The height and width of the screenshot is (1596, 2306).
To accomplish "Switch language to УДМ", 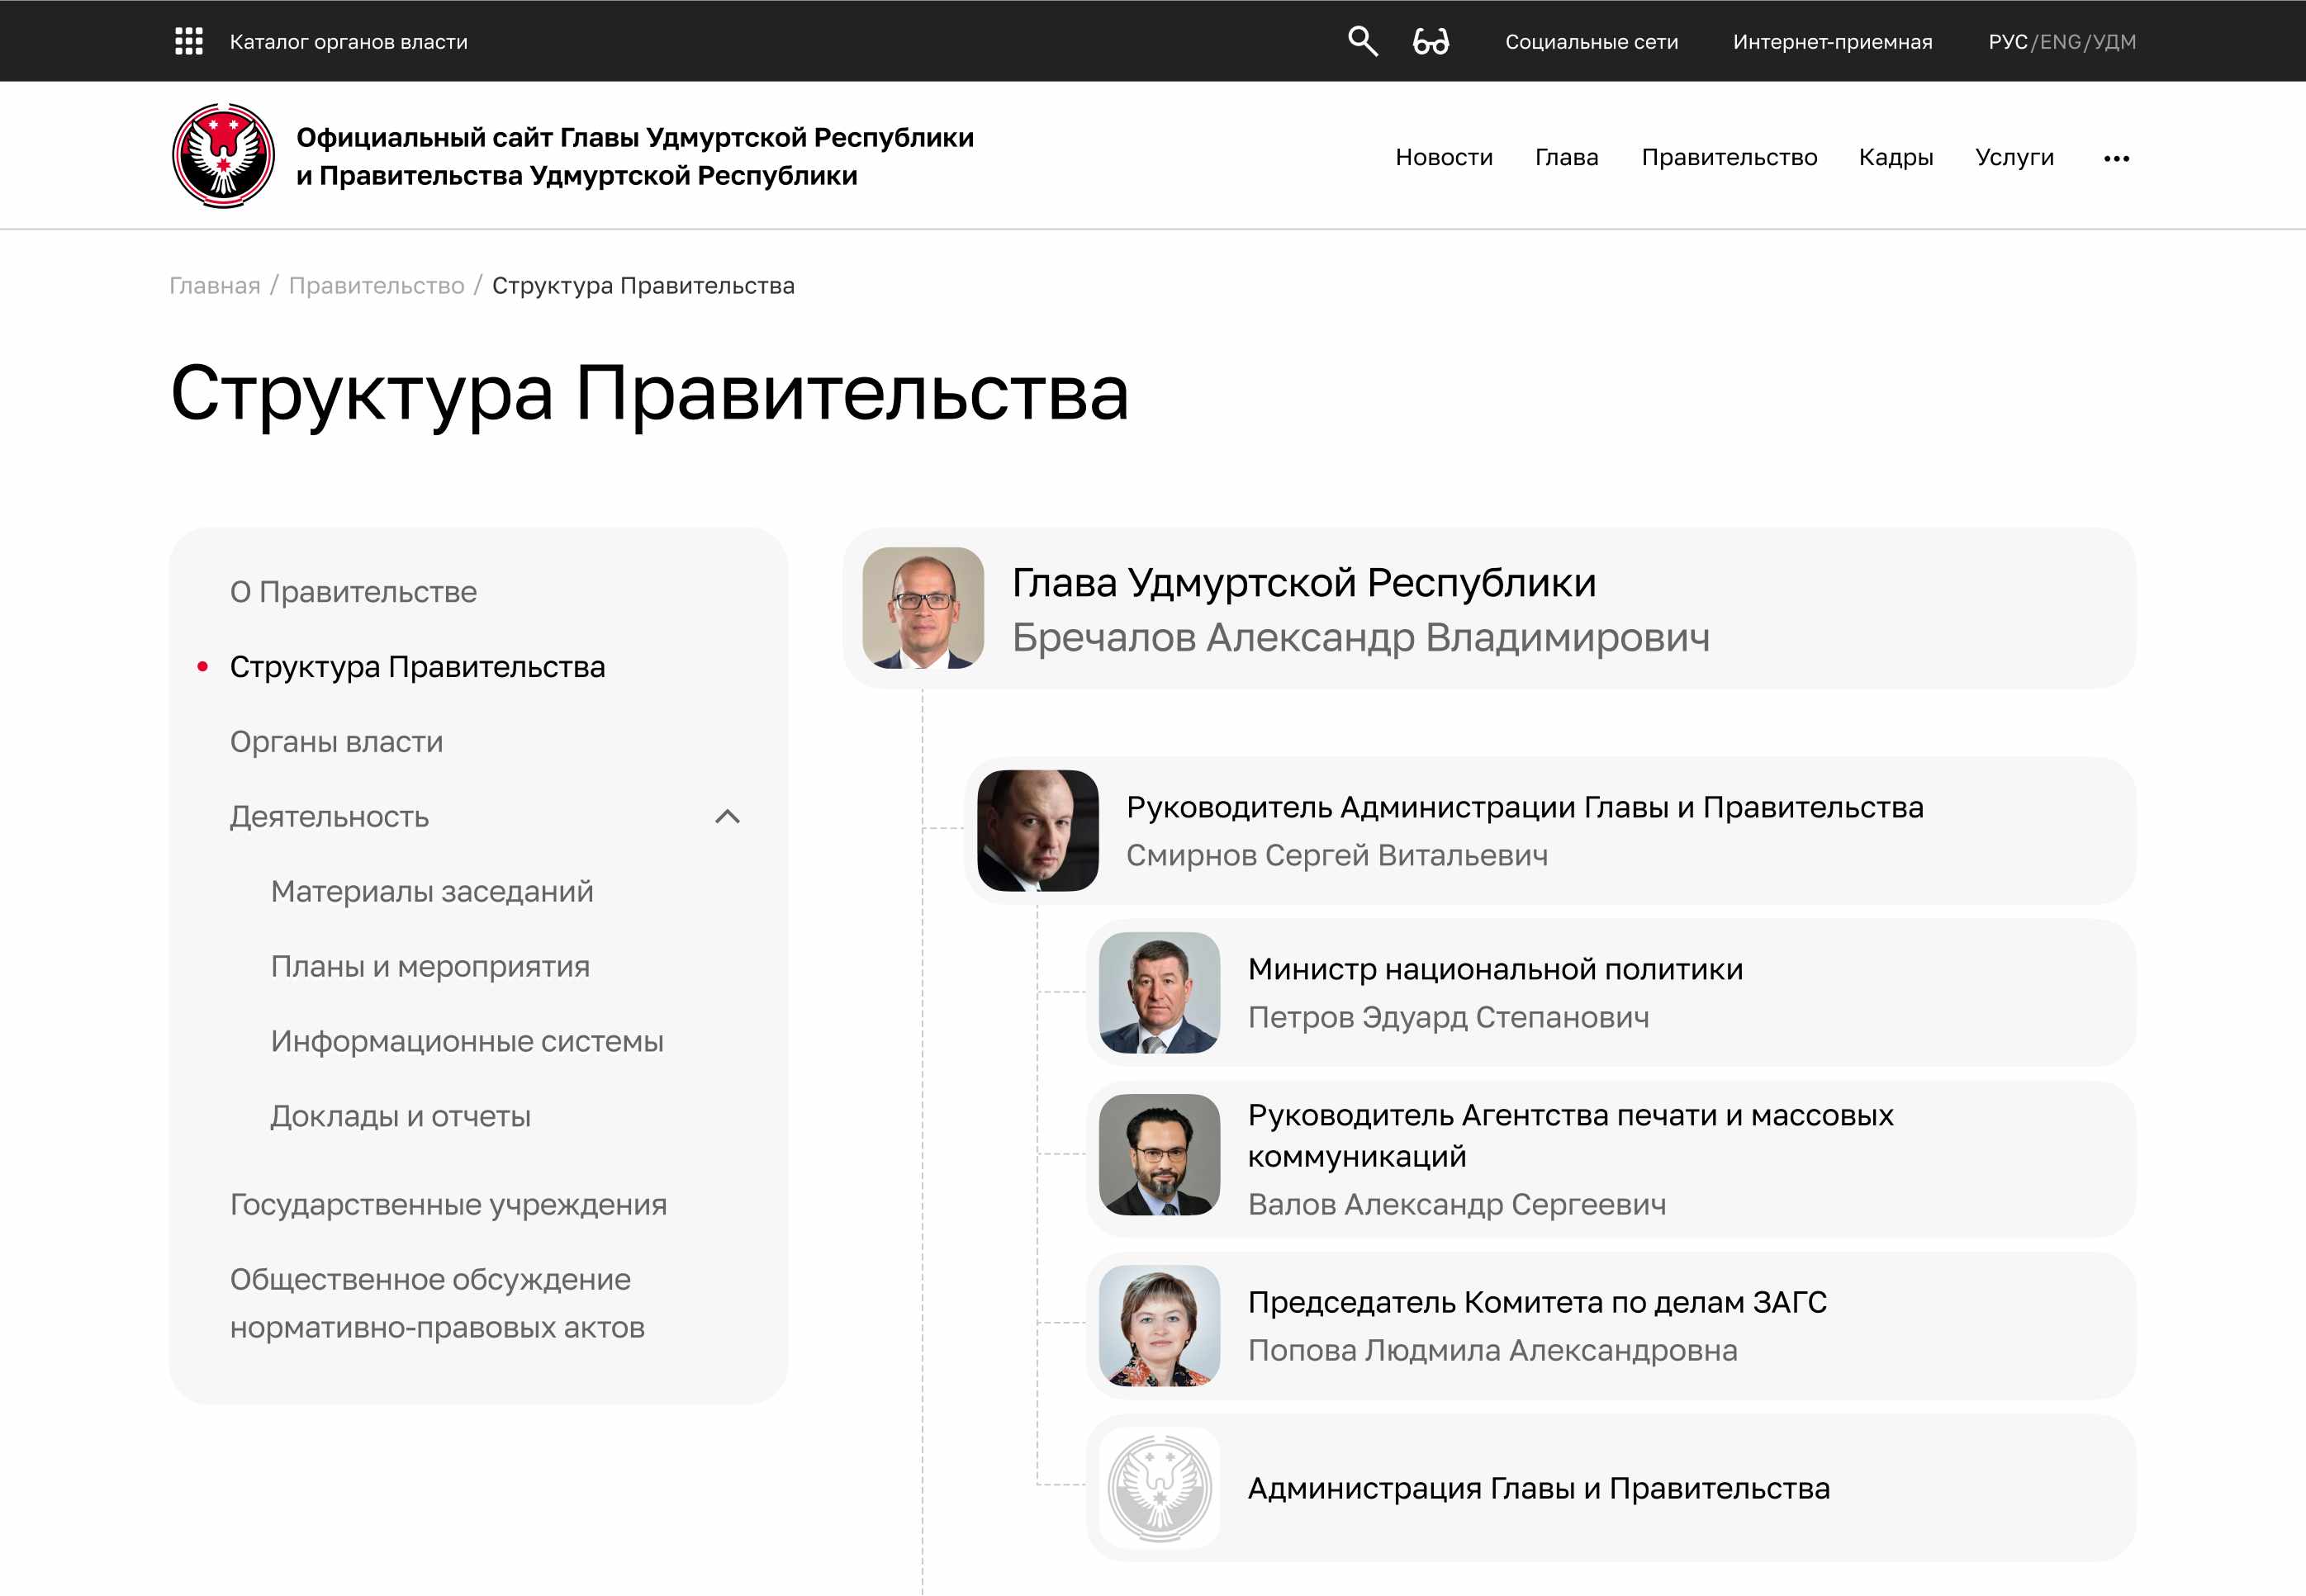I will pos(2114,42).
